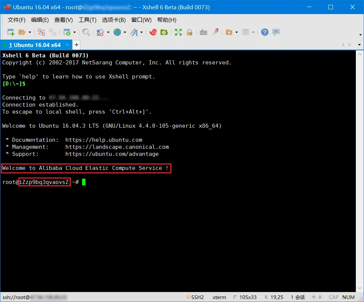This screenshot has height=302, width=364.
Task: Expand the Open Session dropdown arrow
Action: pyautogui.click(x=30, y=32)
